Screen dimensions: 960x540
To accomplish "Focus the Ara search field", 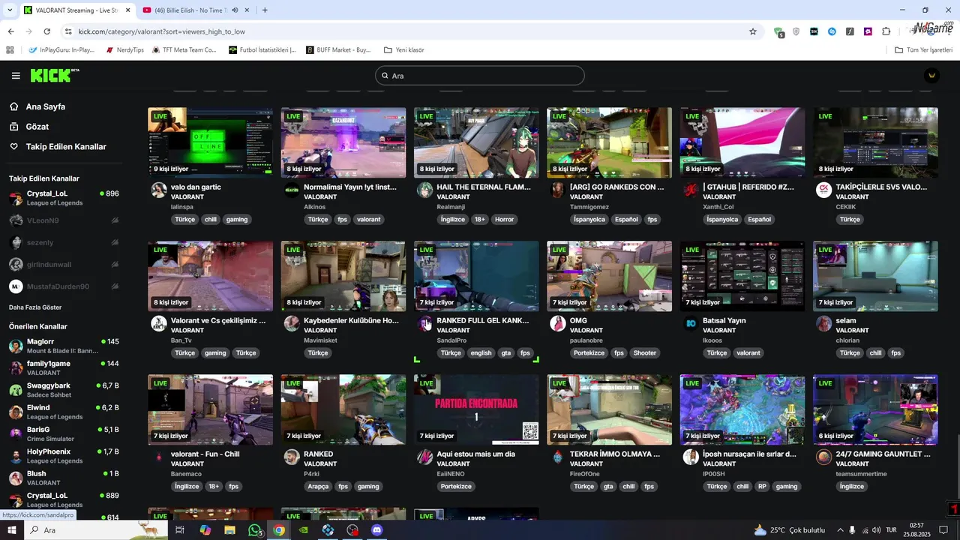I will click(x=479, y=76).
